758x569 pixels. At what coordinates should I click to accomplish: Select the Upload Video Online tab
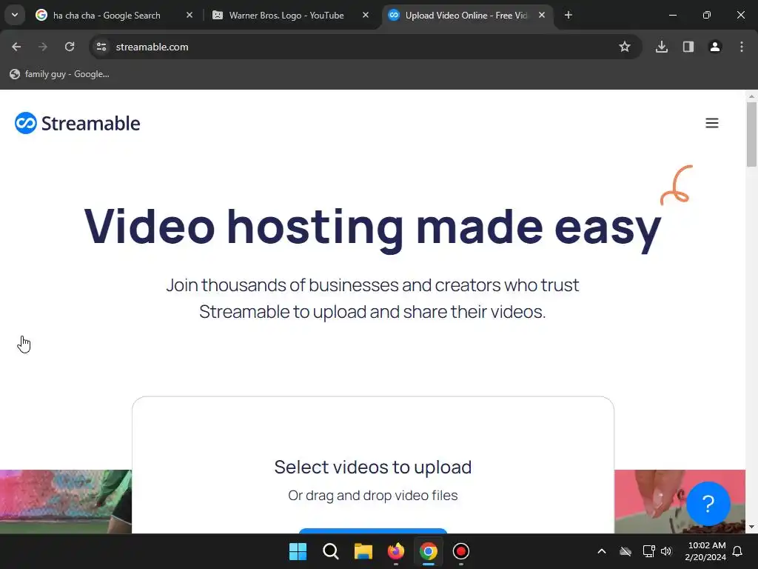[468, 16]
